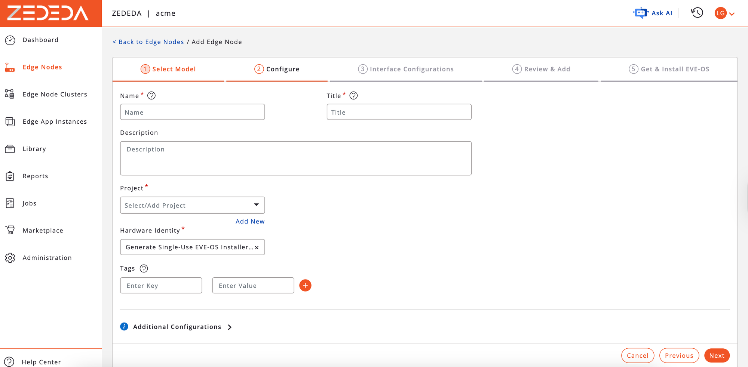Open the activity history clock icon
The image size is (748, 367).
[x=697, y=13]
